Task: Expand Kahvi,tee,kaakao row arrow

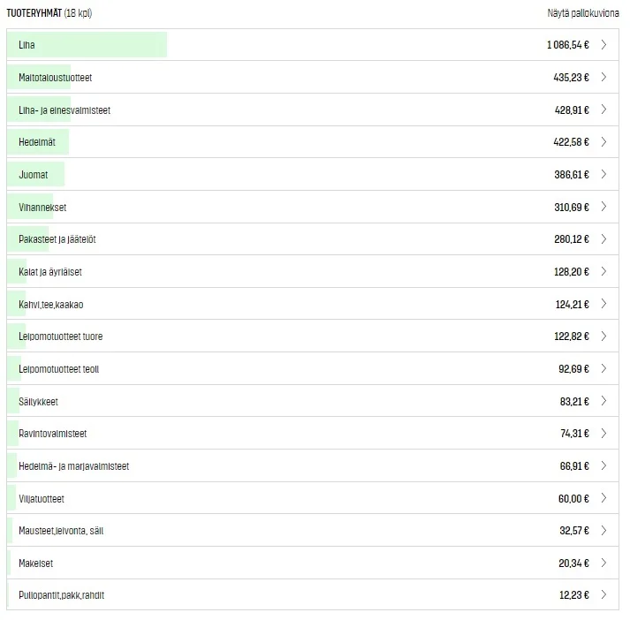Action: 603,304
